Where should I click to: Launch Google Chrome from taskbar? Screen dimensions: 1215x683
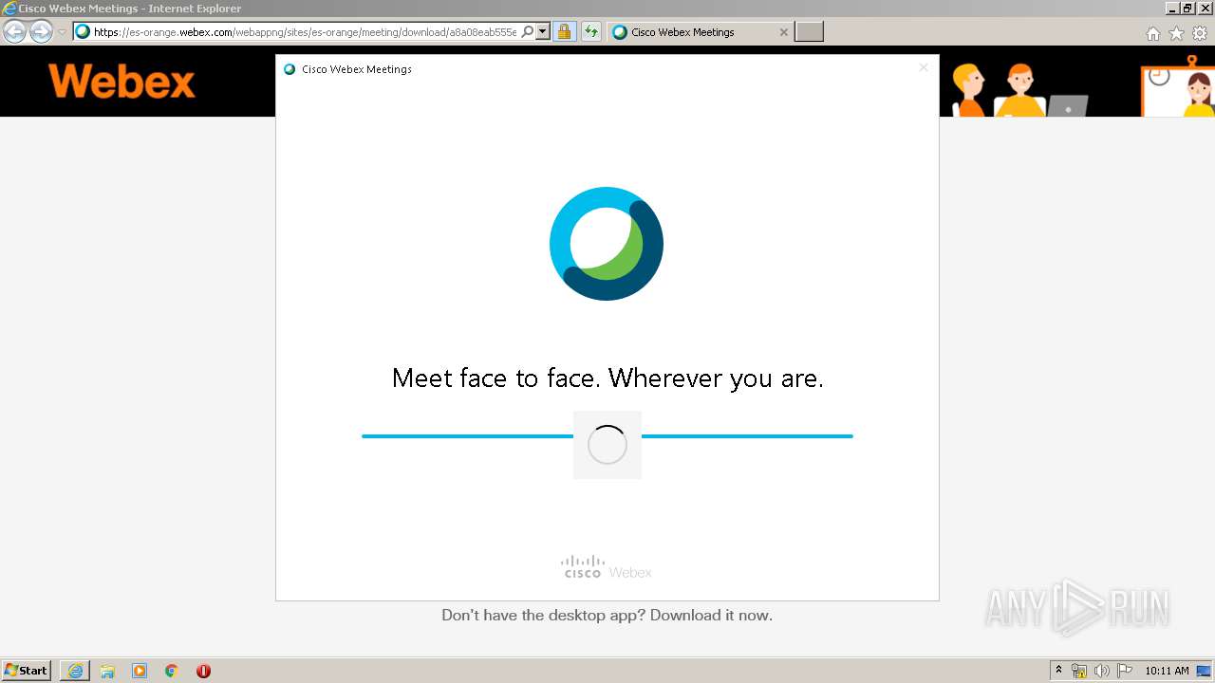(x=172, y=671)
